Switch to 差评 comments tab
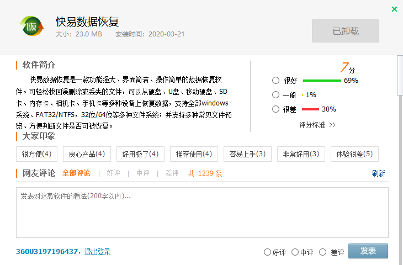Viewport: 403px width, 265px height. coord(172,173)
